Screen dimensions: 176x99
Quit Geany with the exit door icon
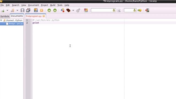(147, 10)
